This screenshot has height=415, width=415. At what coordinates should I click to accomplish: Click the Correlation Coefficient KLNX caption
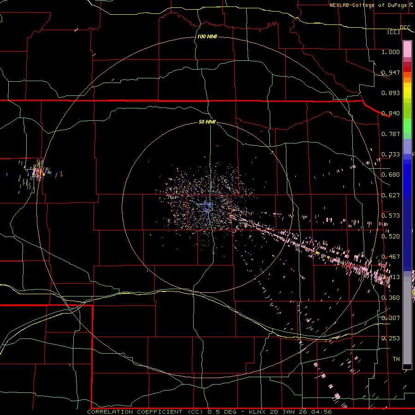[209, 412]
